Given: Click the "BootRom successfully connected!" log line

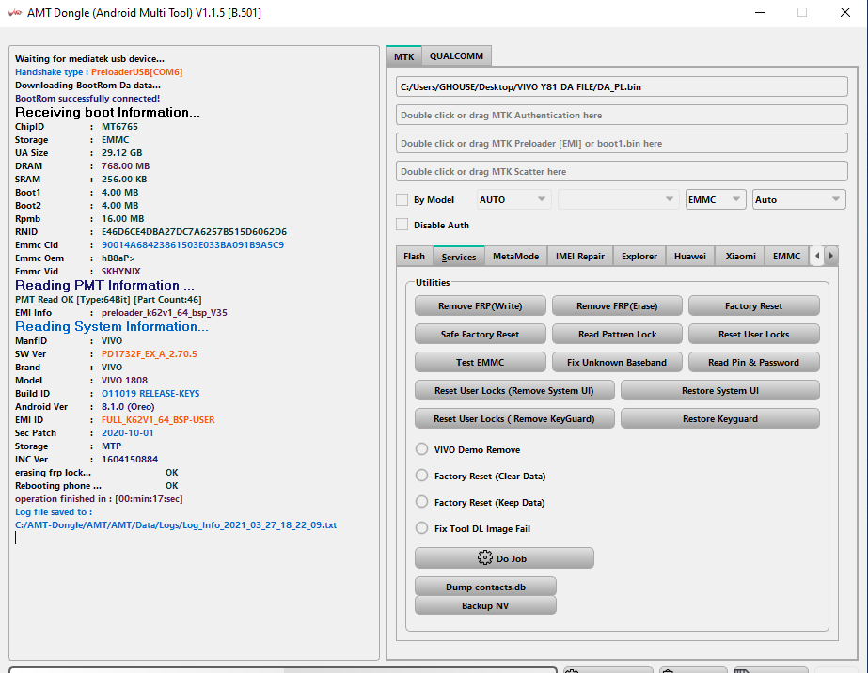Looking at the screenshot, I should pos(87,99).
